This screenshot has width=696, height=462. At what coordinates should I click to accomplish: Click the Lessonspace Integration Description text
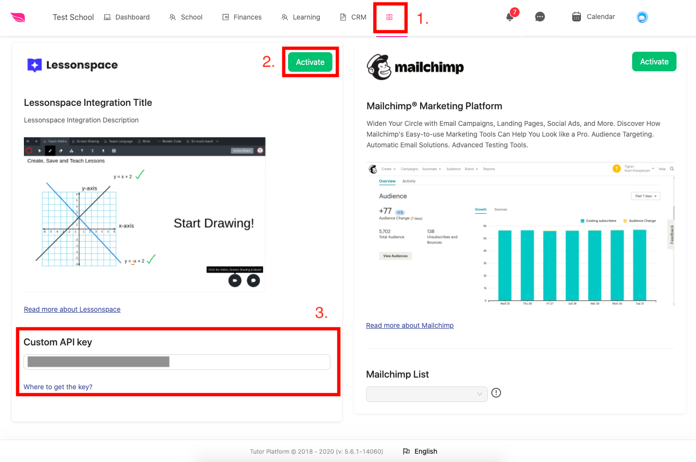pyautogui.click(x=81, y=120)
